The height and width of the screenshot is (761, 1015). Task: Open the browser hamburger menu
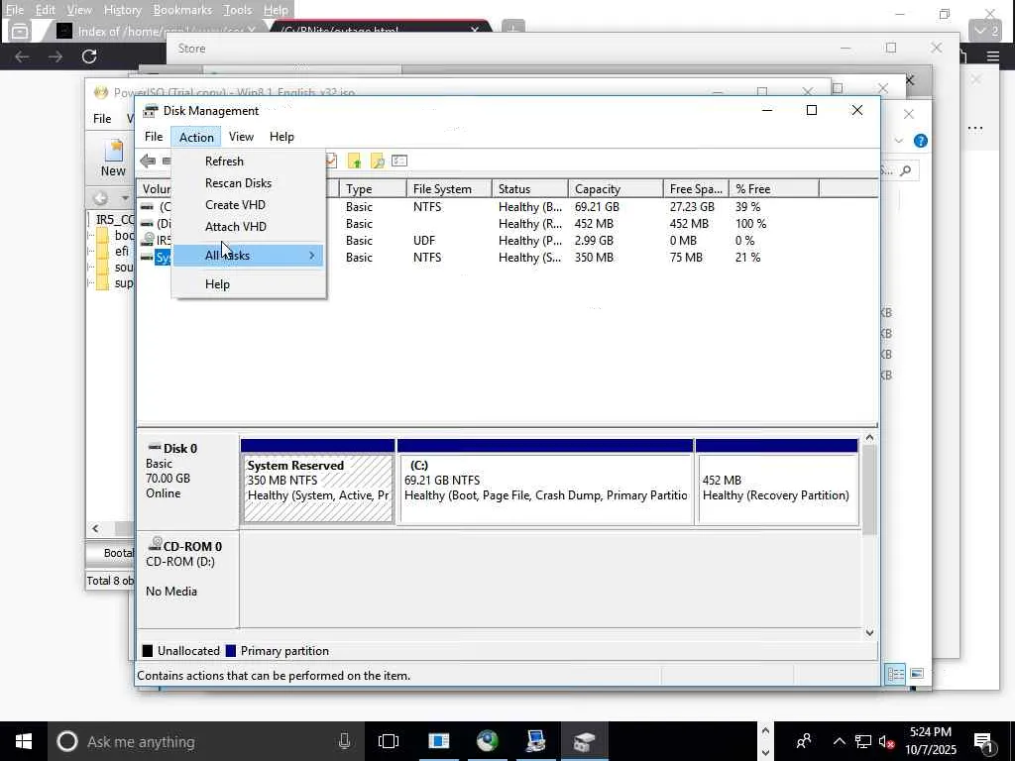(x=992, y=56)
